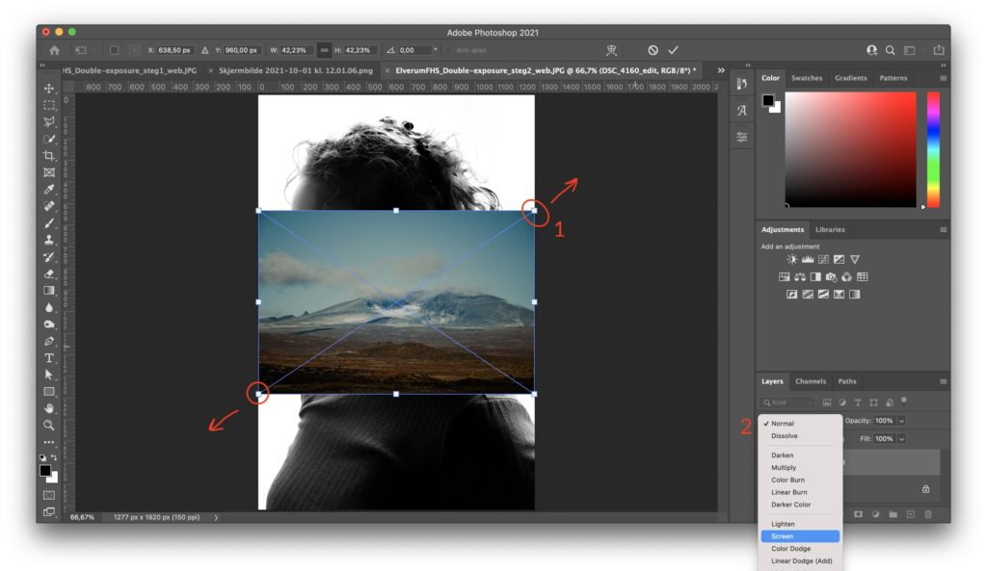The width and height of the screenshot is (987, 571).
Task: Click the rotation angle input field
Action: pyautogui.click(x=413, y=50)
